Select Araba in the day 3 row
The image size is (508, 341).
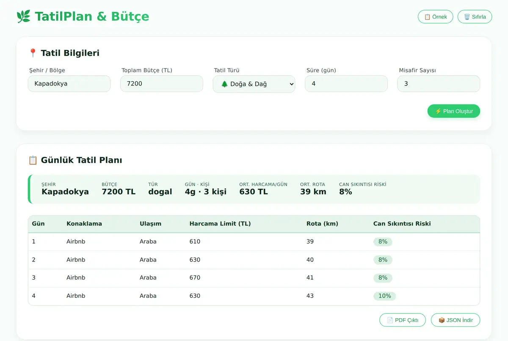(148, 278)
